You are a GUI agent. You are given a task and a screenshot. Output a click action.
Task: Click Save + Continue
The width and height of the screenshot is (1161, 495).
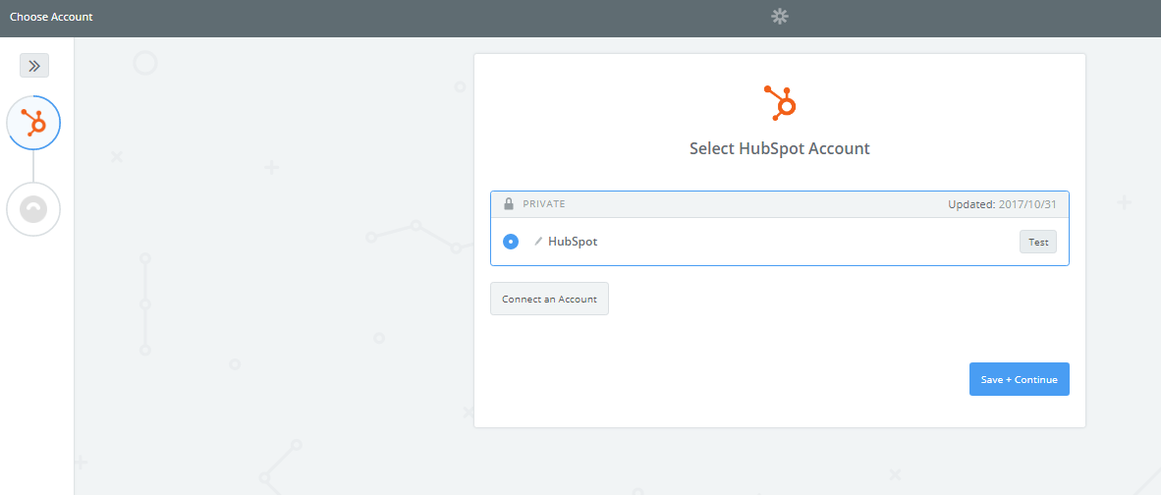1019,379
